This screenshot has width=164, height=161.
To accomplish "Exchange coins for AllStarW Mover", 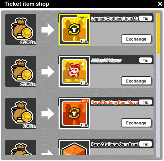I will coord(136,81).
